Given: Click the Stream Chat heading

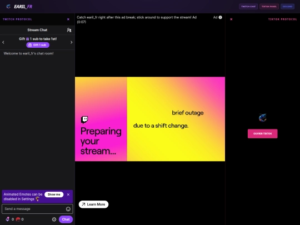Looking at the screenshot, I should [37, 30].
